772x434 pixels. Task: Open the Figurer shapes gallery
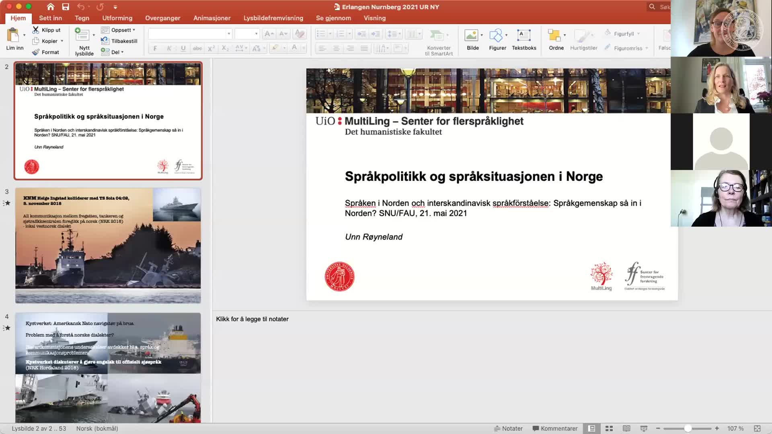pos(496,36)
